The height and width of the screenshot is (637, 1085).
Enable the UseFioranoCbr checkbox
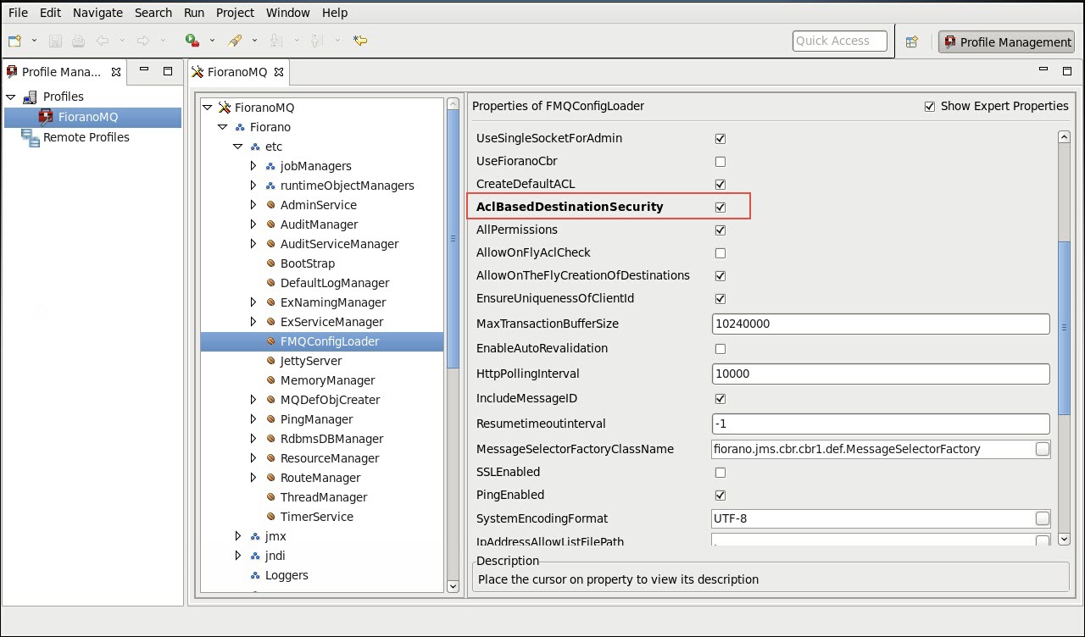721,161
